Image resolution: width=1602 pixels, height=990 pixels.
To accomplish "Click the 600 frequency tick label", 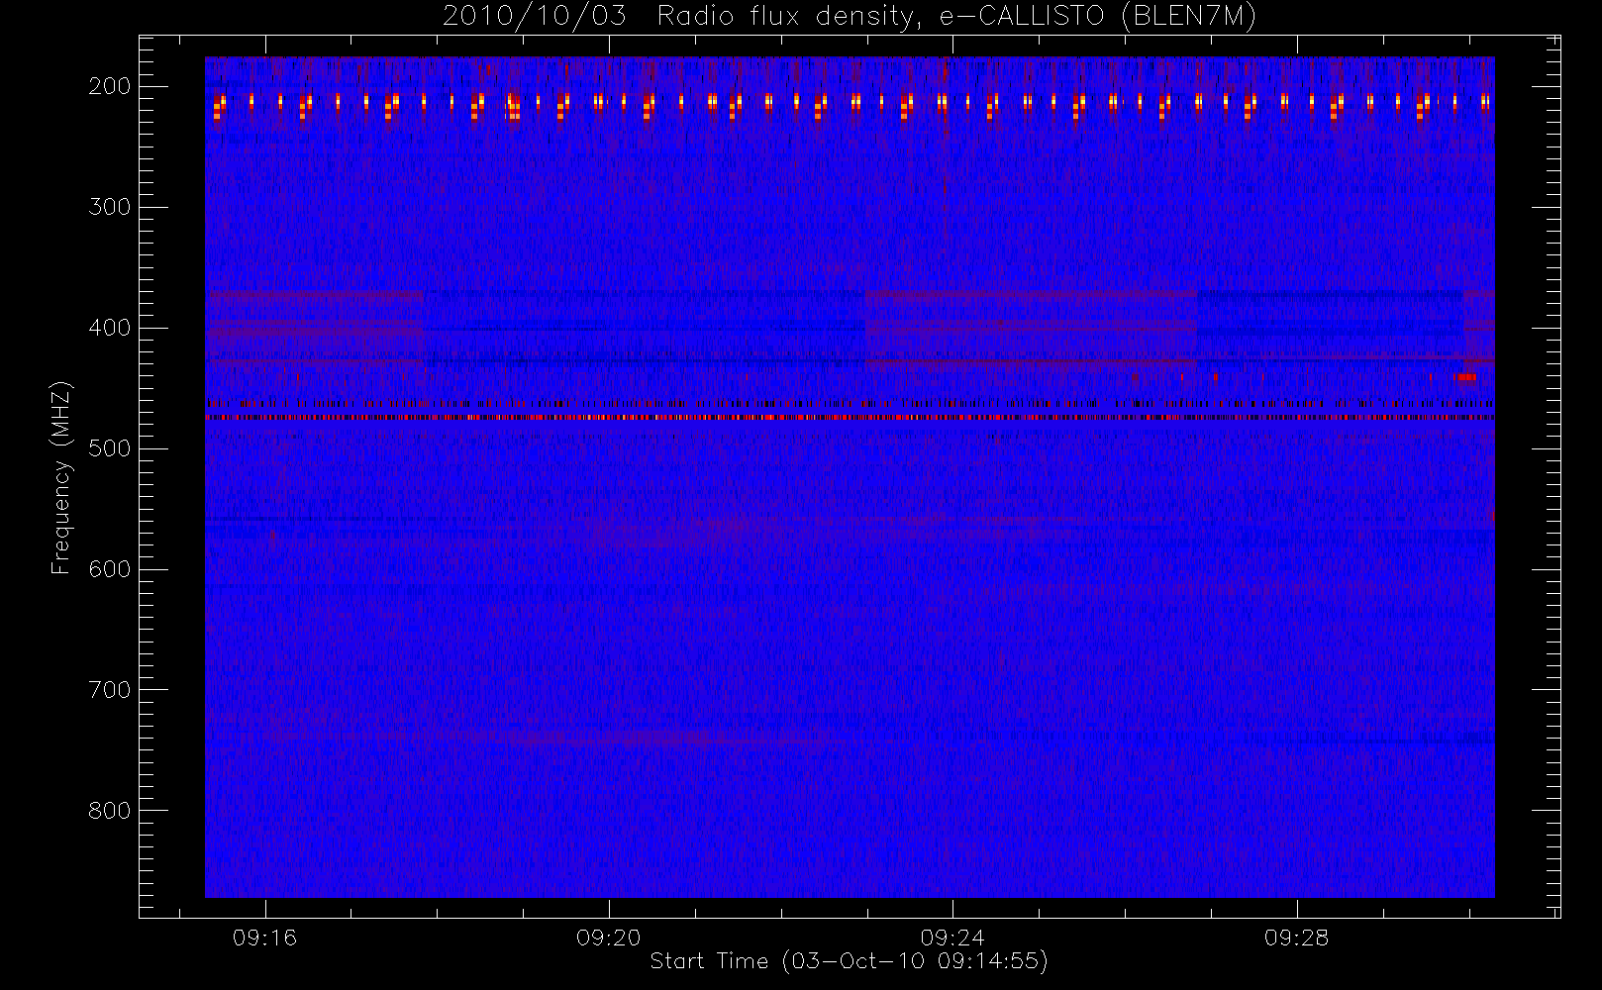I will [x=109, y=569].
